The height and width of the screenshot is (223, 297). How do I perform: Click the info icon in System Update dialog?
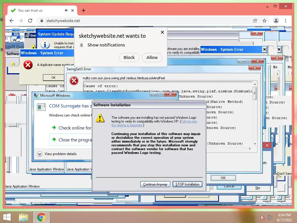tap(45, 45)
